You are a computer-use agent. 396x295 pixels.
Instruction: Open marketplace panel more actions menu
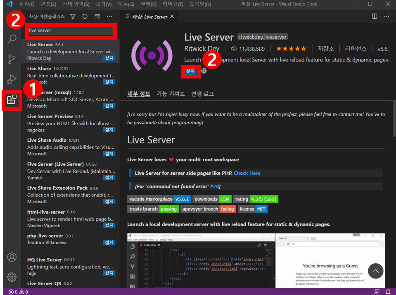tap(109, 17)
